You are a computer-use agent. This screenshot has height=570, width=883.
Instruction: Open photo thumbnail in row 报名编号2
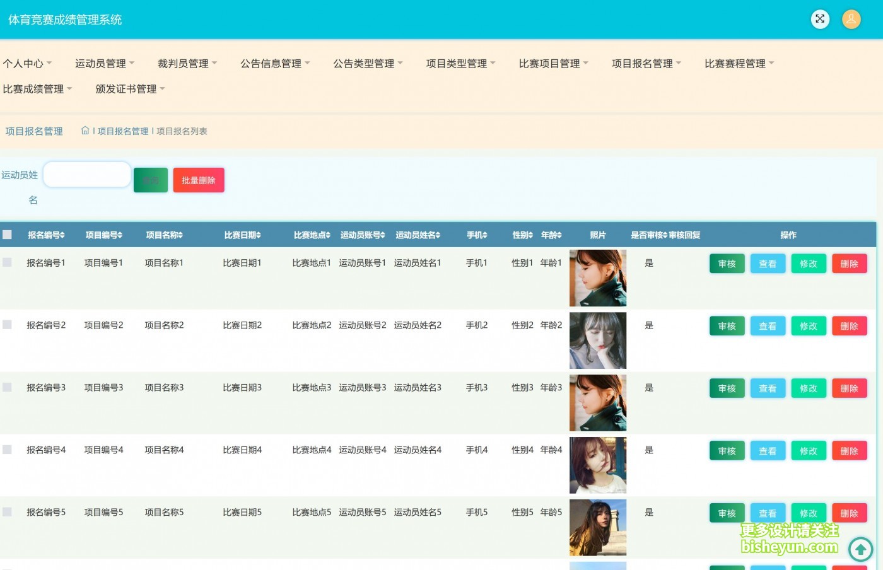click(598, 340)
